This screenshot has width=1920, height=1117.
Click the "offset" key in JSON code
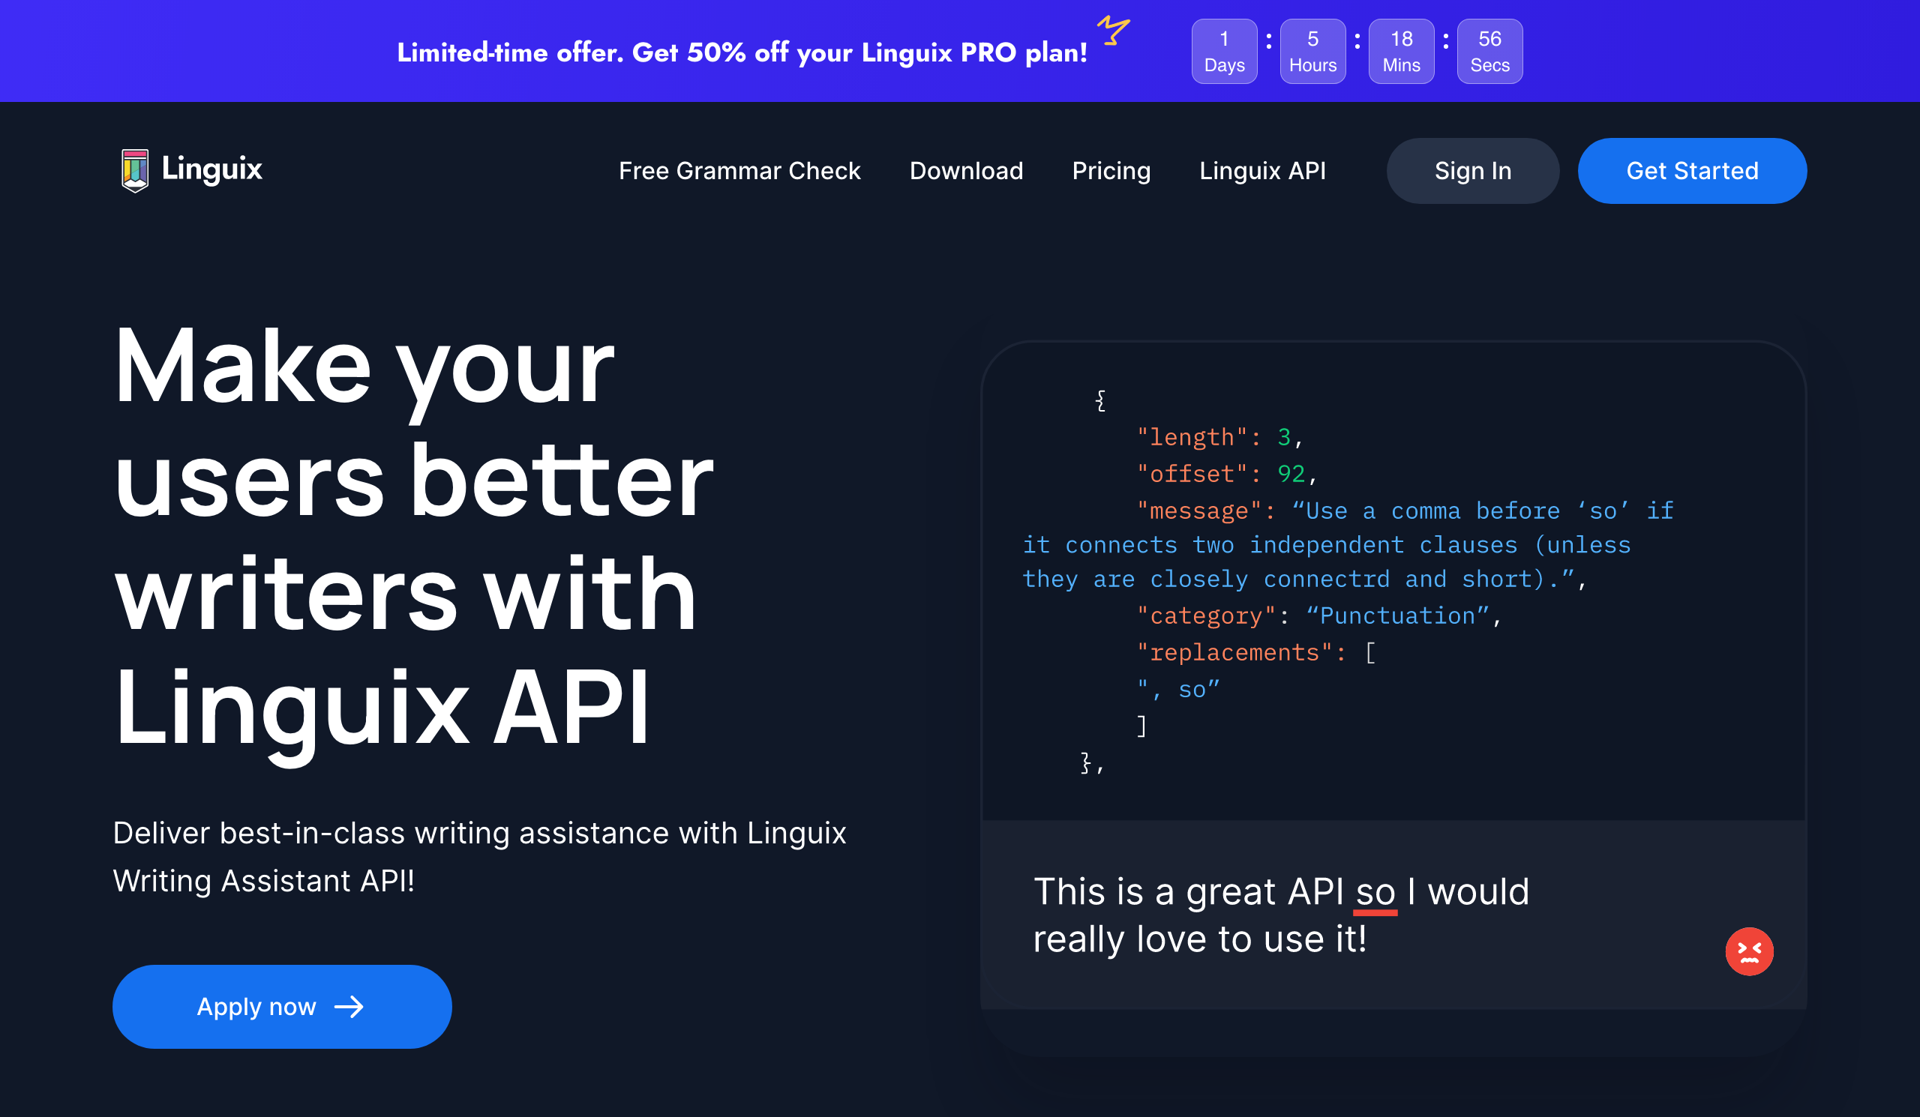[x=1192, y=474]
